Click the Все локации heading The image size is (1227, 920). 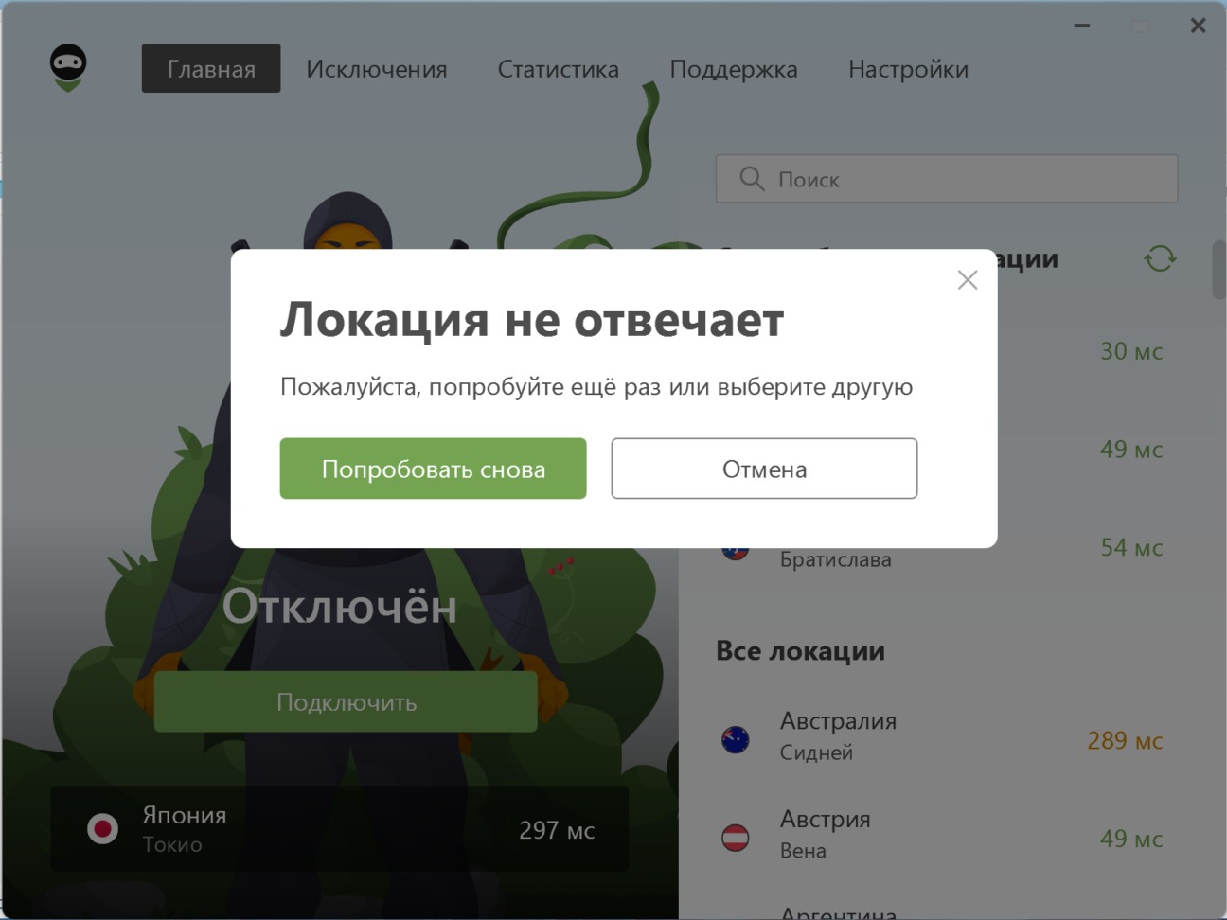pos(800,651)
